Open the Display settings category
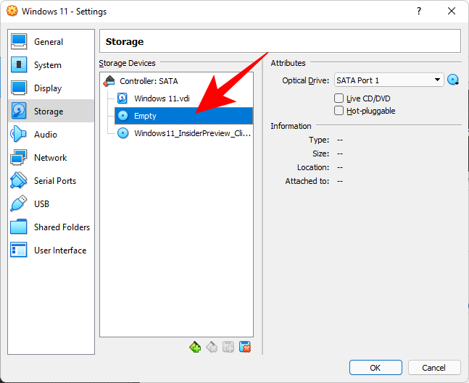The image size is (469, 383). [47, 88]
